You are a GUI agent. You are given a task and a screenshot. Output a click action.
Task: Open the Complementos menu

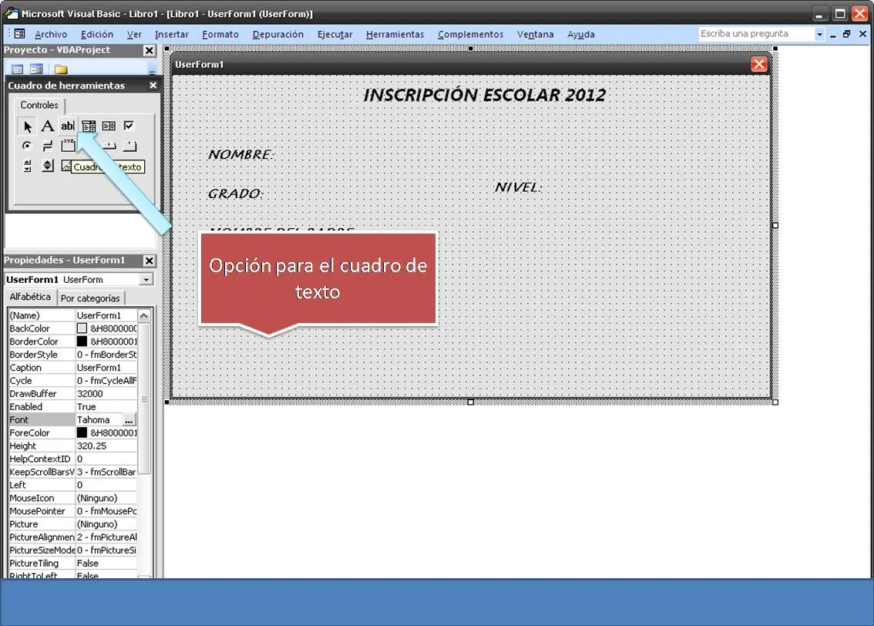pos(470,35)
